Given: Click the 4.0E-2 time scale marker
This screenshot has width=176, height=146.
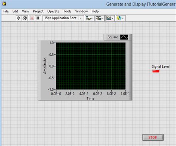Looking at the screenshot, I should (84, 94).
